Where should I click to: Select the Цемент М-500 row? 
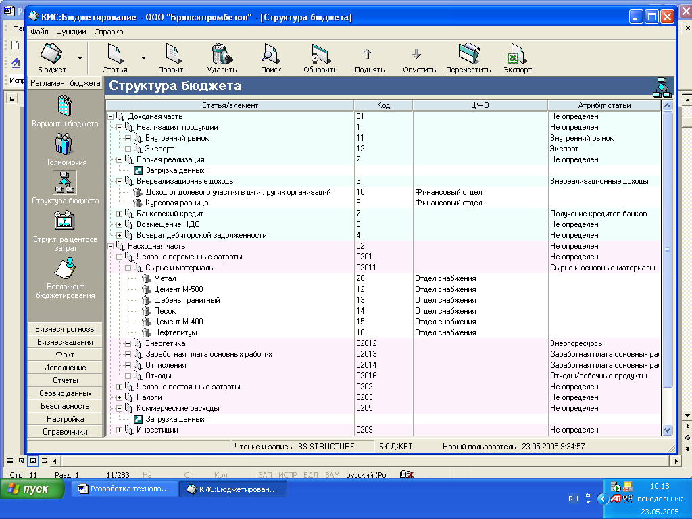(383, 289)
